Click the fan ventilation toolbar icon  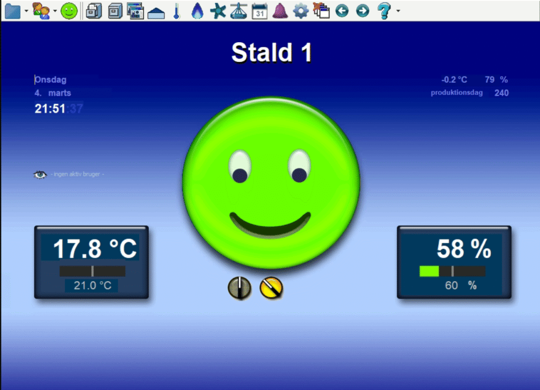pyautogui.click(x=218, y=11)
